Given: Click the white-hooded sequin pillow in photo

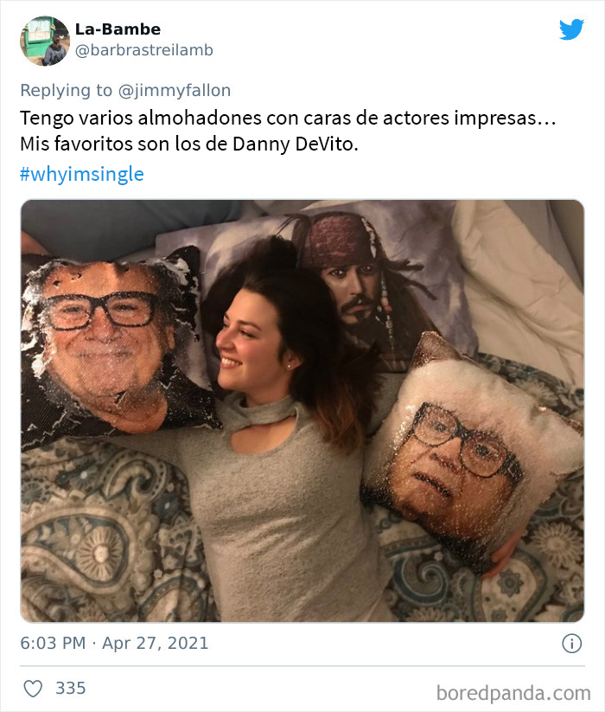Looking at the screenshot, I should click(x=474, y=454).
